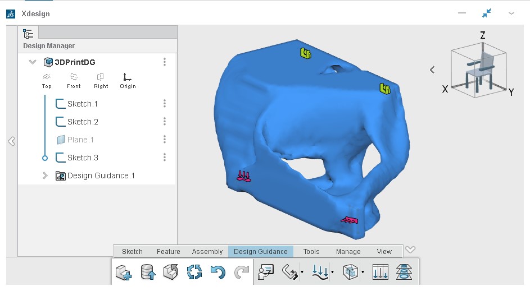Switch to the Assembly tab
The width and height of the screenshot is (530, 291).
click(207, 252)
